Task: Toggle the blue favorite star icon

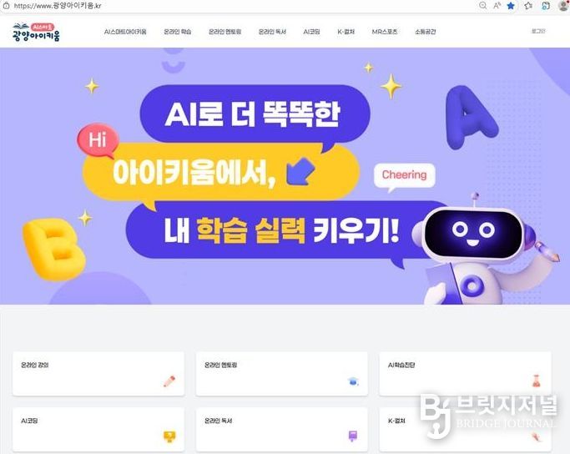Action: point(511,6)
